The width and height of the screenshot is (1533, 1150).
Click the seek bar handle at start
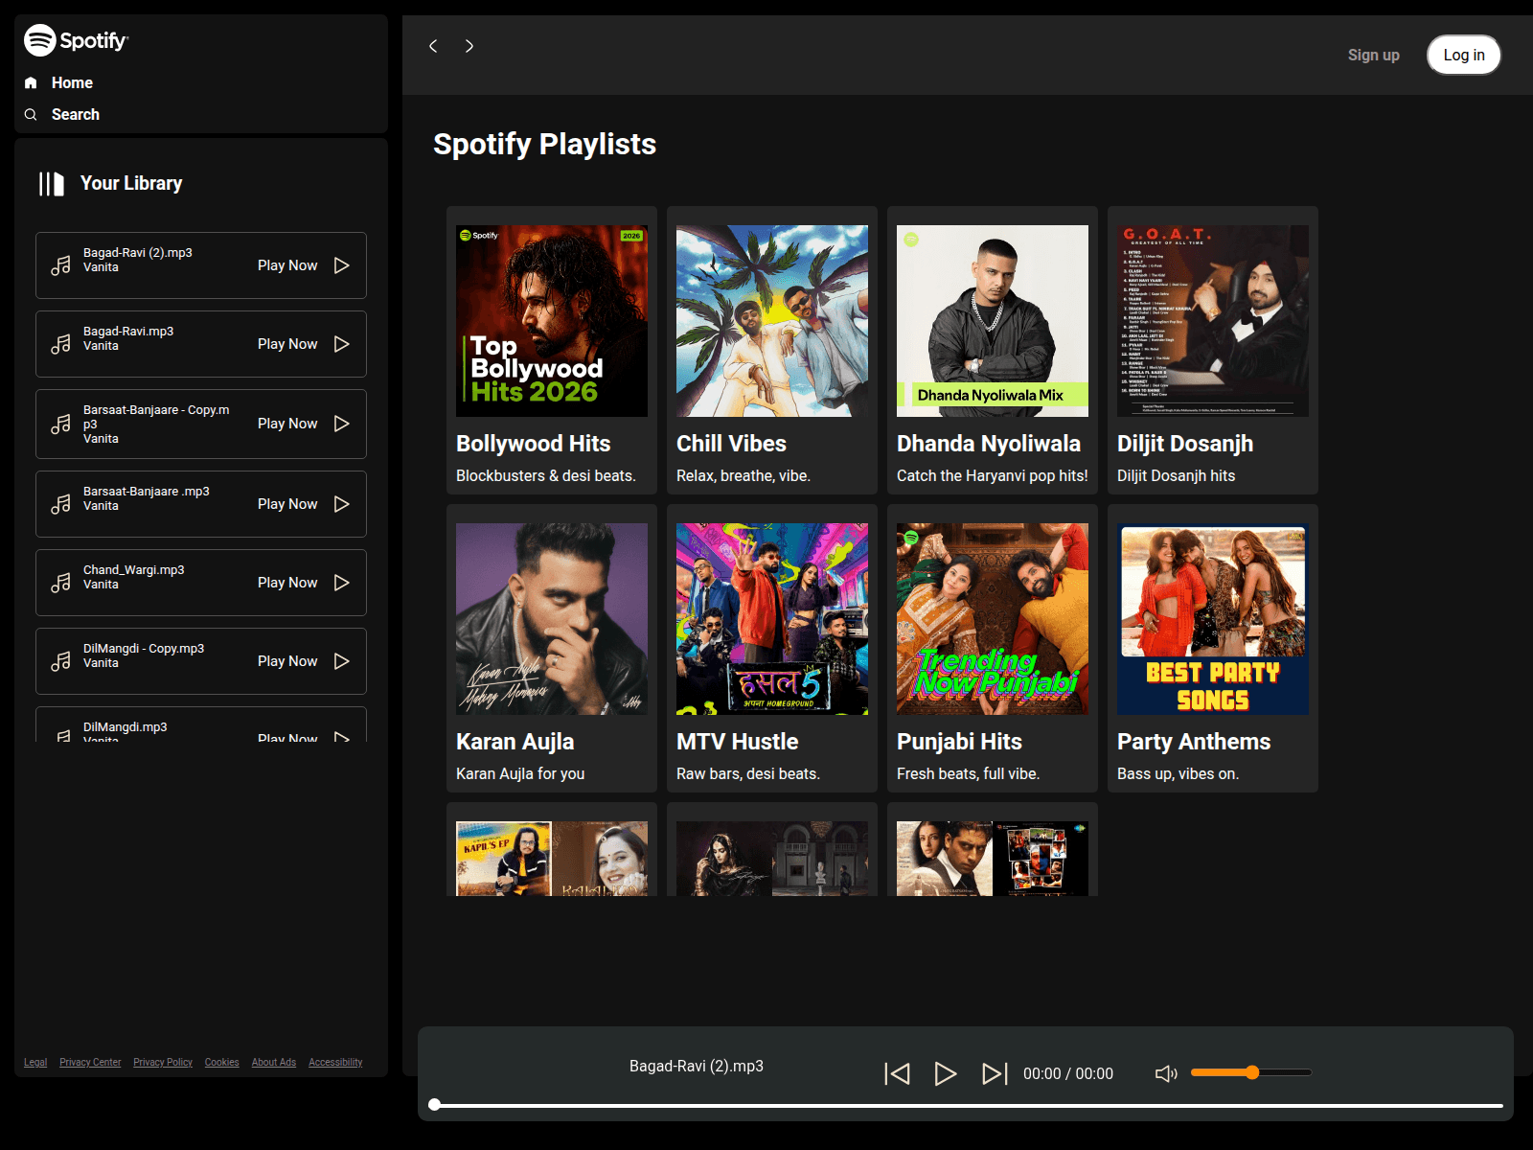[435, 1105]
